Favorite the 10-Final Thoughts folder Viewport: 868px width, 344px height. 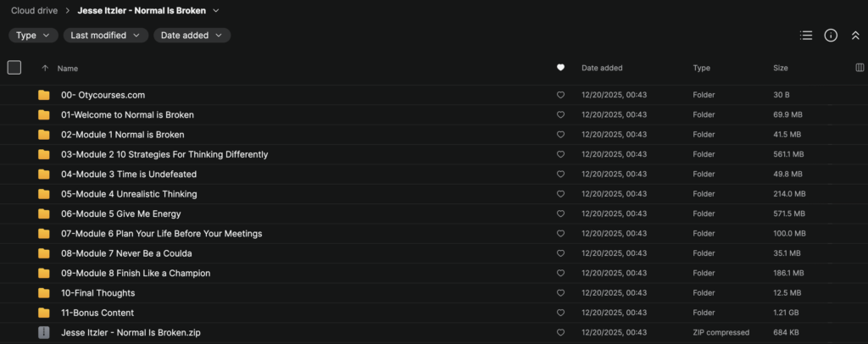pyautogui.click(x=560, y=293)
